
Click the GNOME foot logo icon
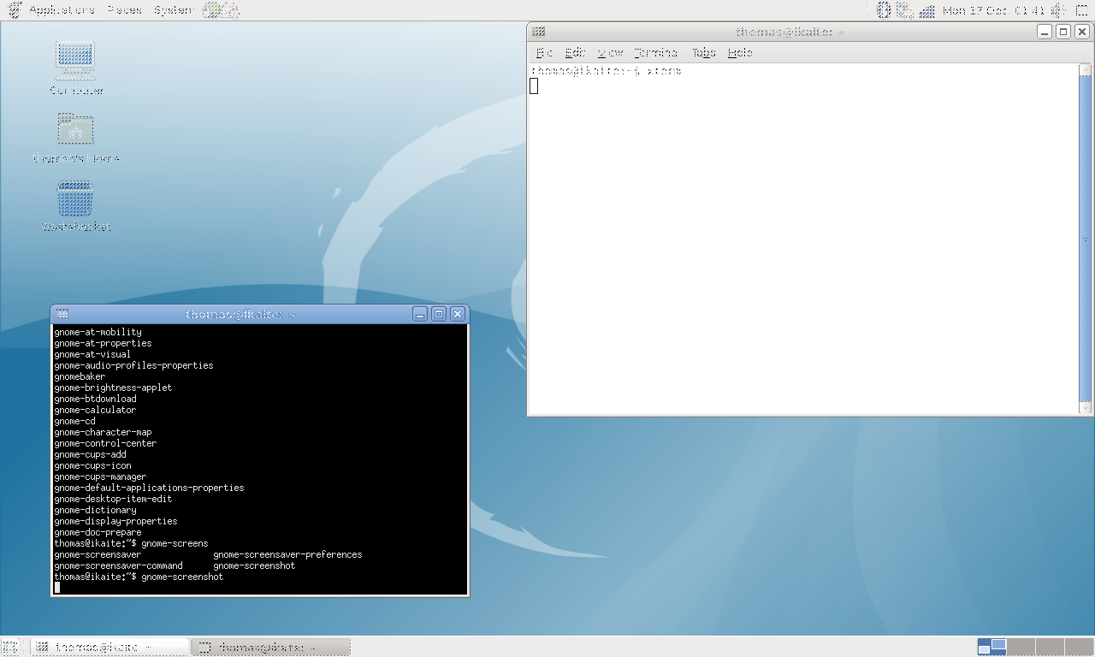14,10
